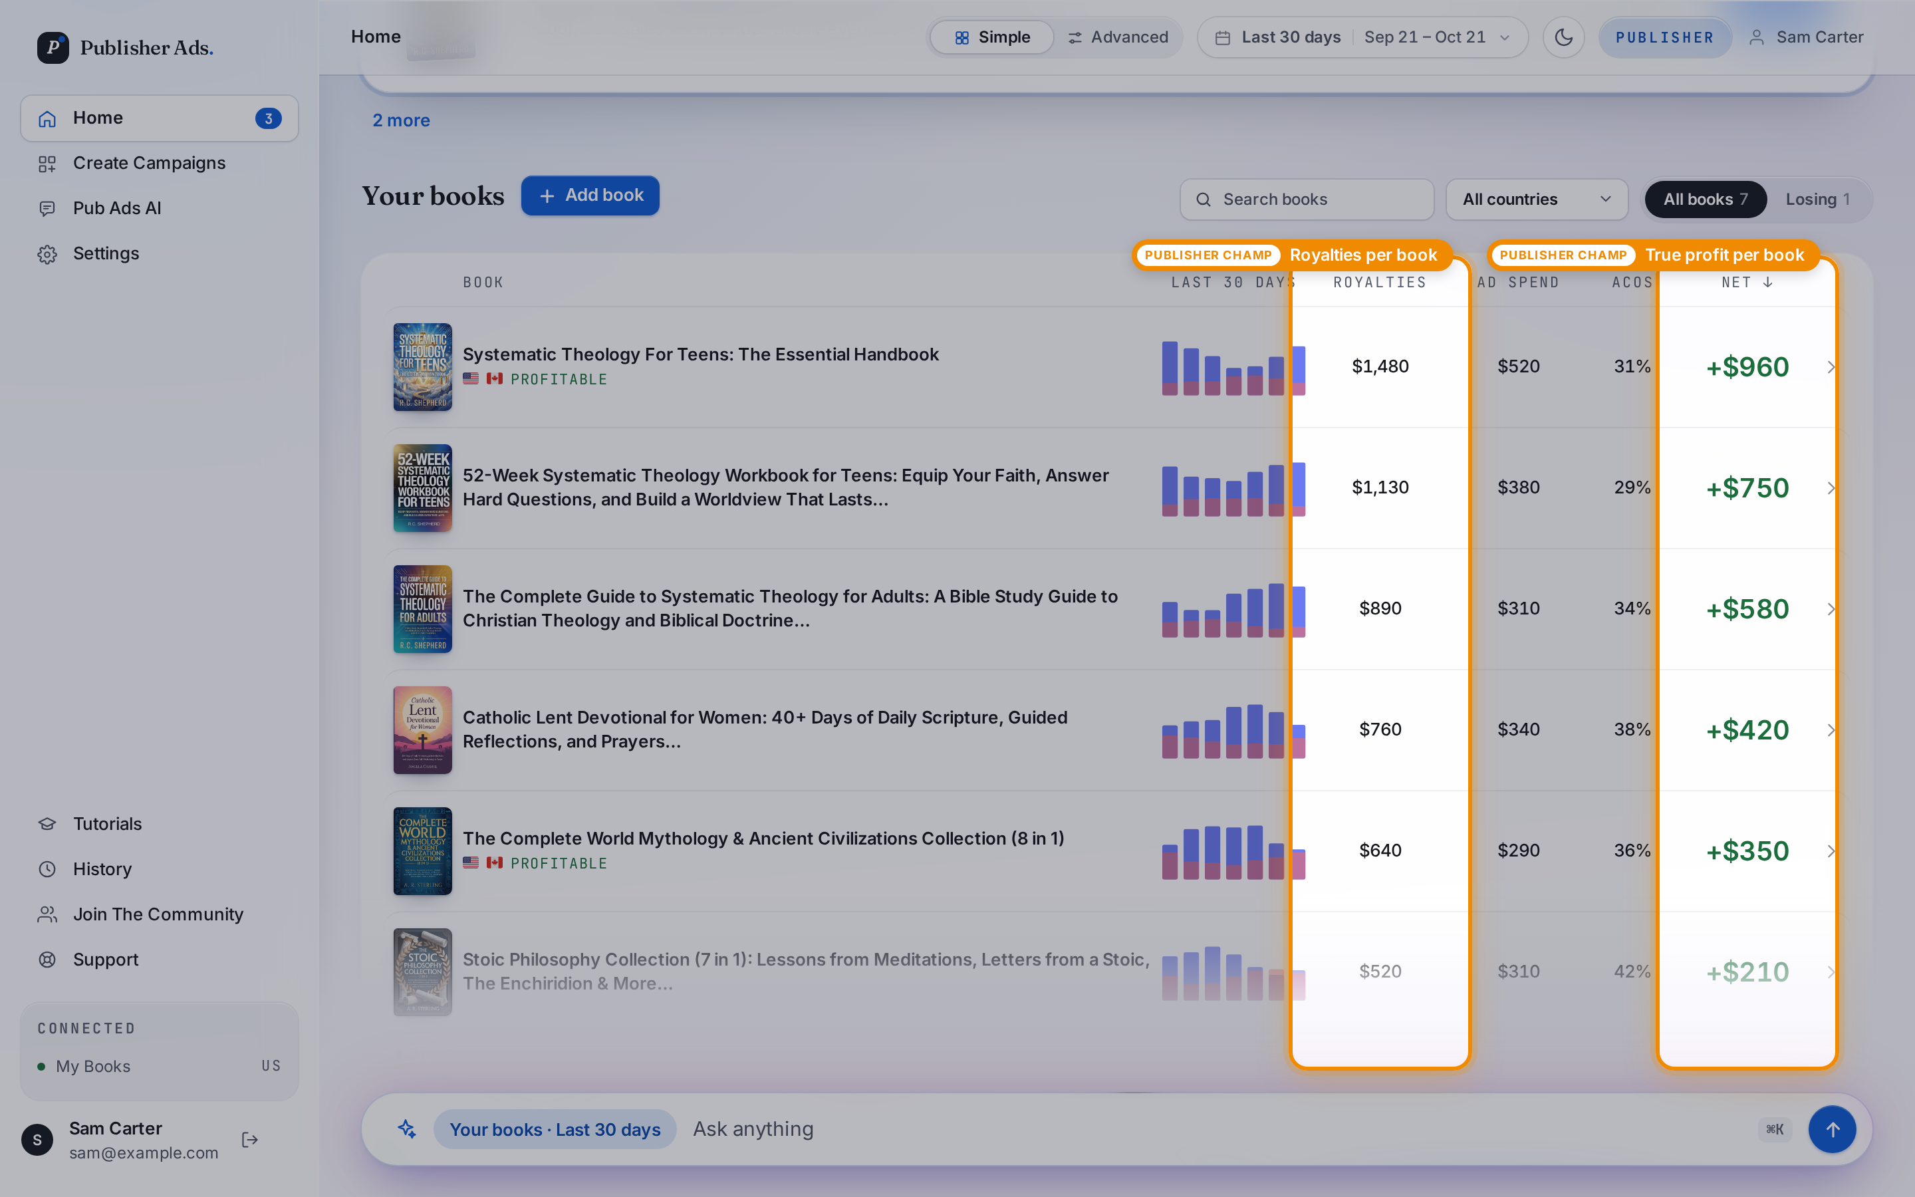
Task: Expand the World Mythology Collection row chevron
Action: coord(1831,851)
